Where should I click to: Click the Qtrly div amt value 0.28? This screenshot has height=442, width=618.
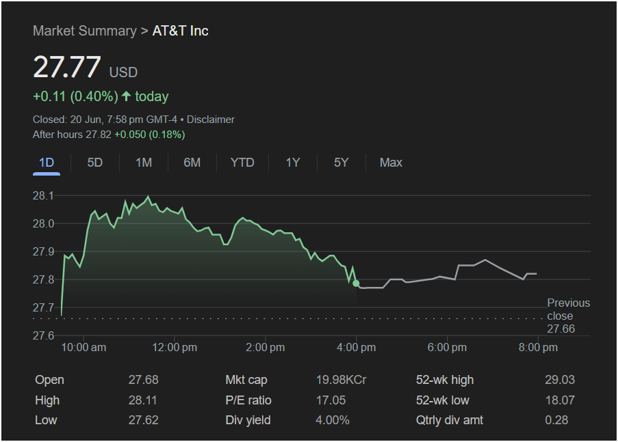pos(556,420)
